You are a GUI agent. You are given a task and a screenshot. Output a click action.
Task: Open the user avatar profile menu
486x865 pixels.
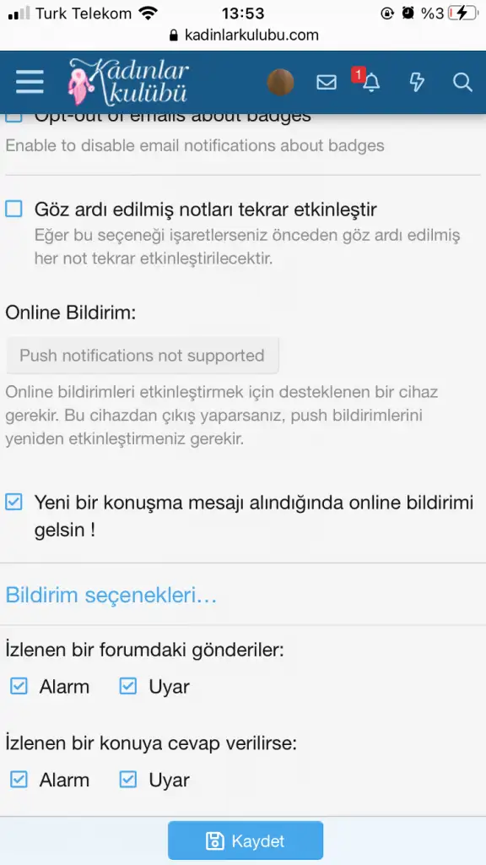[280, 82]
